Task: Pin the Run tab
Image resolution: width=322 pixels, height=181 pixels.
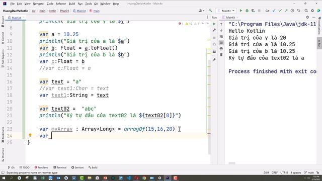Action: (214, 60)
